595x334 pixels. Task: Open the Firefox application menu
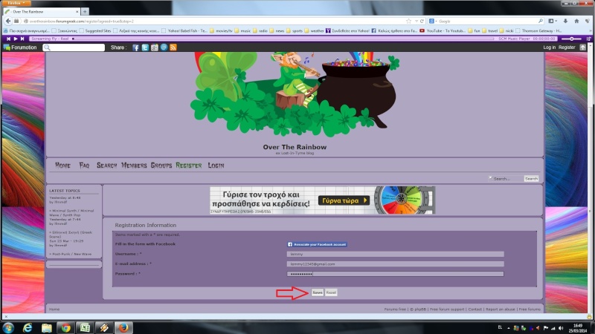(x=16, y=3)
